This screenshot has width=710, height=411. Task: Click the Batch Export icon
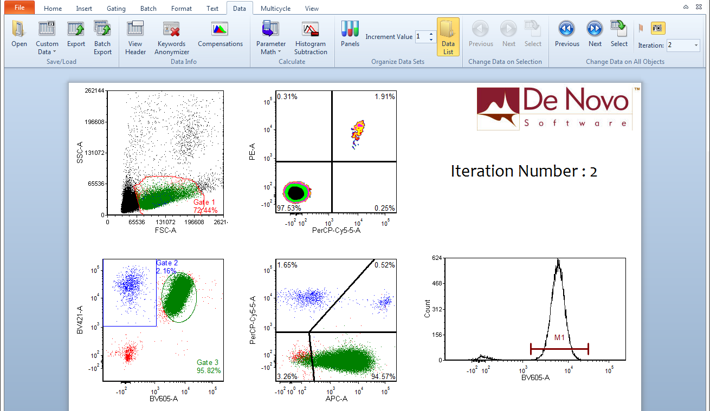pos(102,37)
